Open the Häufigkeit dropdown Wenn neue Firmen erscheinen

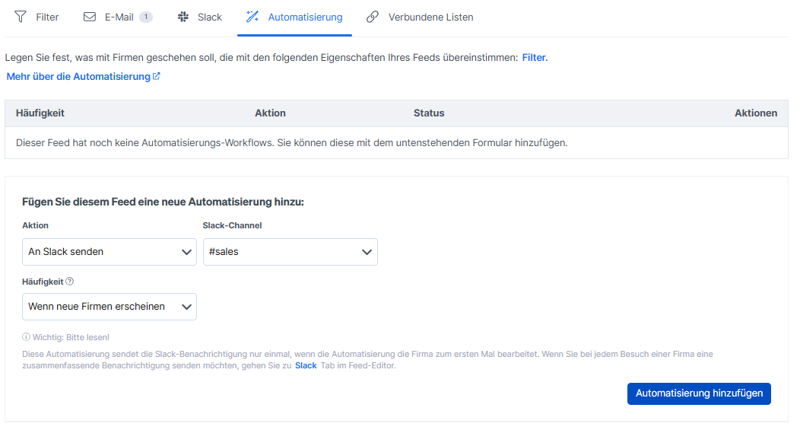110,307
